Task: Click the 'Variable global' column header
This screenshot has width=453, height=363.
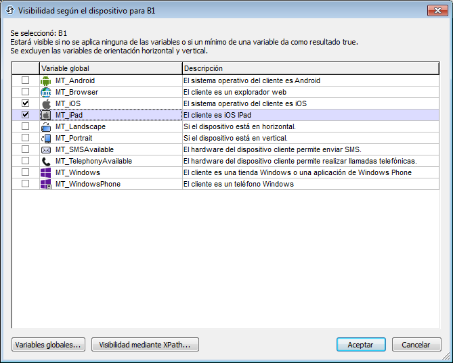Action: click(110, 68)
